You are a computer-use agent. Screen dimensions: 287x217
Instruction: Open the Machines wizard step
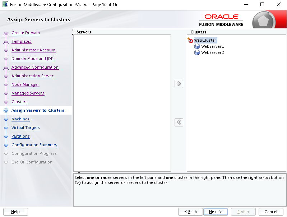tap(20, 119)
